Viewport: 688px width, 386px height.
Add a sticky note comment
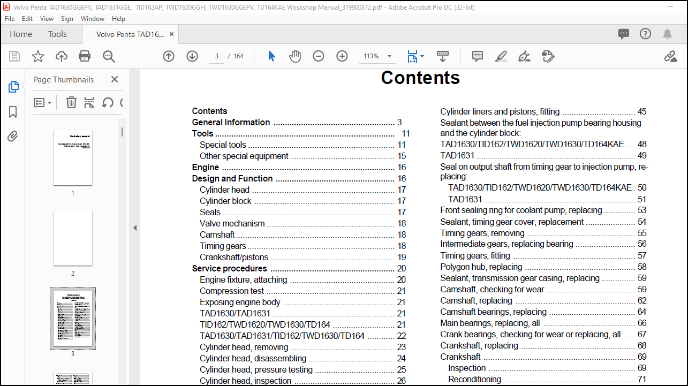click(x=478, y=56)
